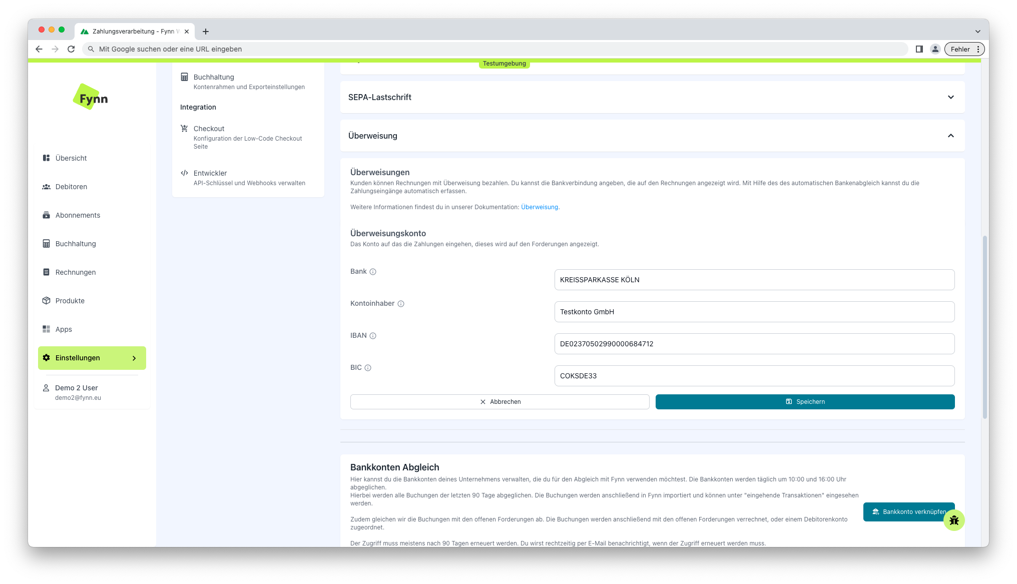Click the Speichern button
The height and width of the screenshot is (584, 1017).
805,401
